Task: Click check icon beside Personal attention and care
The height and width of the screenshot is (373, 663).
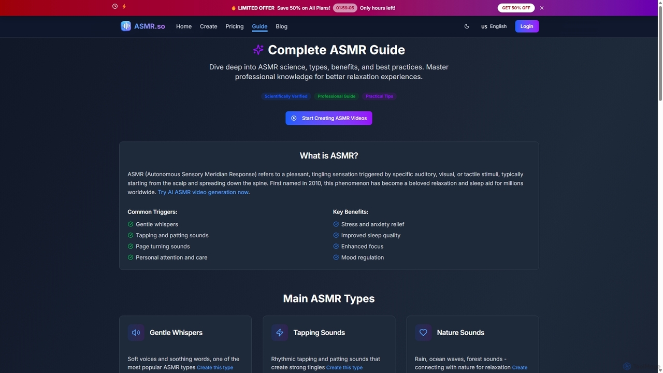Action: click(x=131, y=257)
